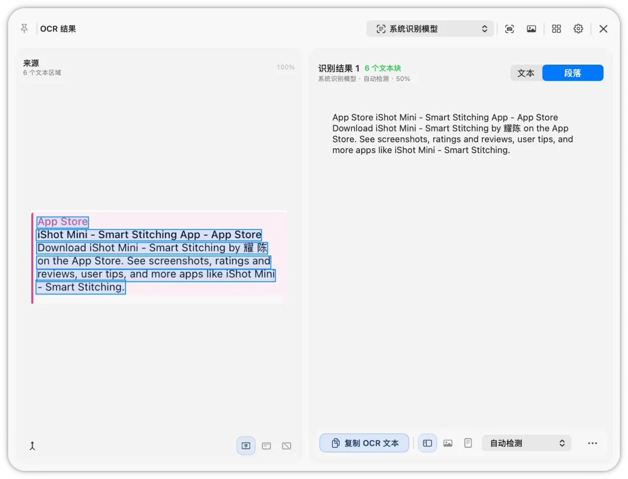Pin the OCR result window
This screenshot has height=479, width=628.
click(24, 29)
